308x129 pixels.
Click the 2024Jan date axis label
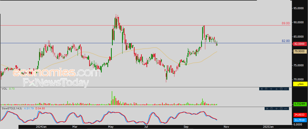click(x=41, y=127)
